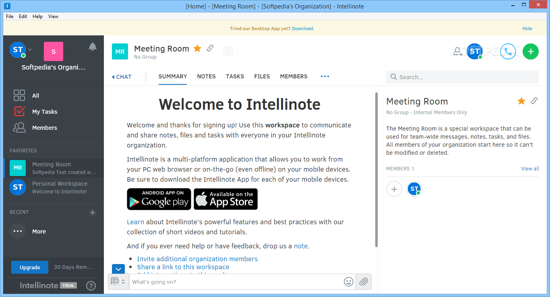Open the File menu
550x297 pixels.
coord(10,16)
